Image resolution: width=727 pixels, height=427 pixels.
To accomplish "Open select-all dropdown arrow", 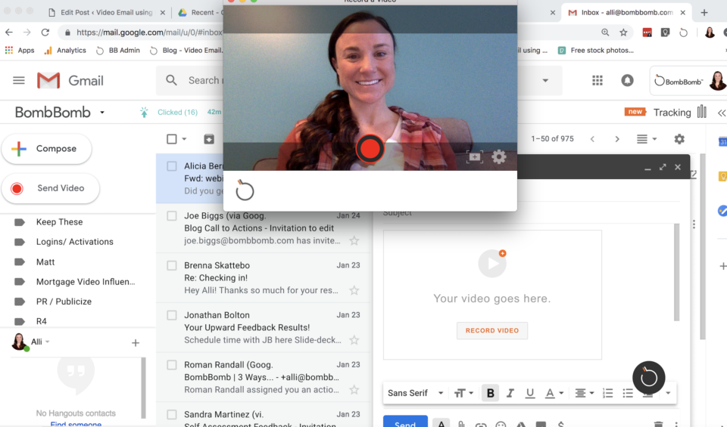I will pos(184,139).
